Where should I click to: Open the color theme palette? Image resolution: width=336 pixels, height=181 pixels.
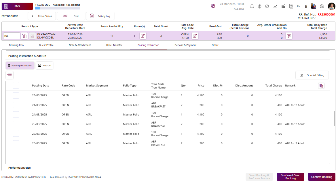(x=314, y=6)
